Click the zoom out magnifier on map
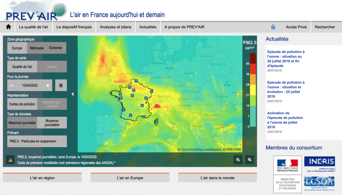This screenshot has width=342, height=195. pyautogui.click(x=238, y=160)
